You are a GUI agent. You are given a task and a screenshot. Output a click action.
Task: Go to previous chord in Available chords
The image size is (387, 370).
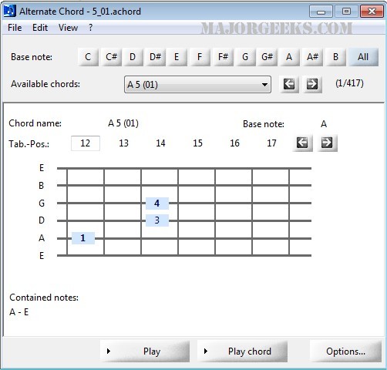[x=289, y=84]
